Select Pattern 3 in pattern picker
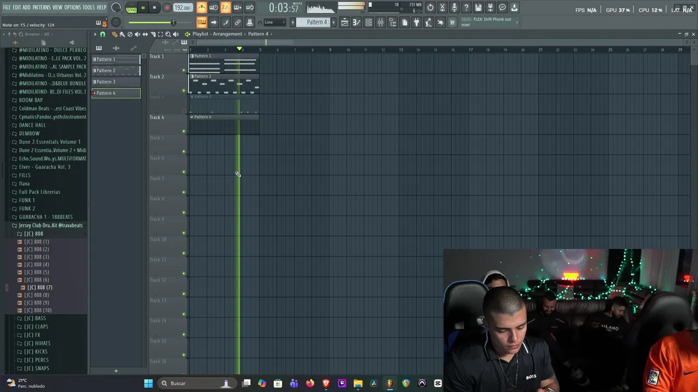This screenshot has width=698, height=392. pos(116,82)
